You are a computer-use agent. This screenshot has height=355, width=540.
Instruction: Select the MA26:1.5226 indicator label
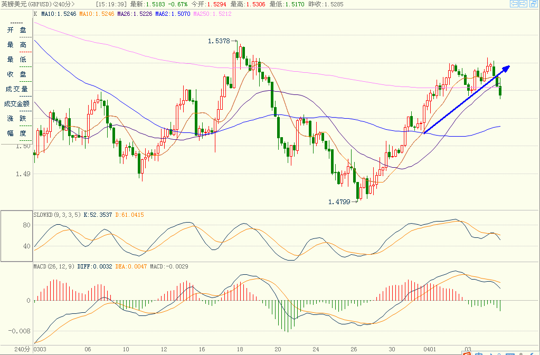pos(135,14)
